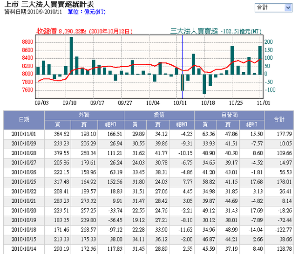Screen dimensions: 298x254
Task: Click the x-axis label 09/03
Action: pyautogui.click(x=41, y=103)
